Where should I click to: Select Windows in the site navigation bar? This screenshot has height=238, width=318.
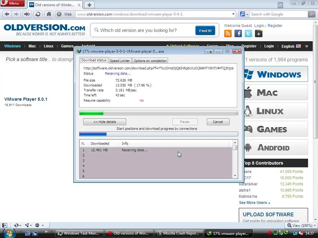12,46
